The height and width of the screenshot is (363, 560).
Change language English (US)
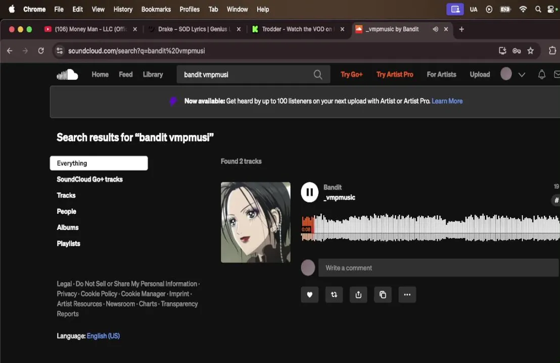[x=103, y=336]
